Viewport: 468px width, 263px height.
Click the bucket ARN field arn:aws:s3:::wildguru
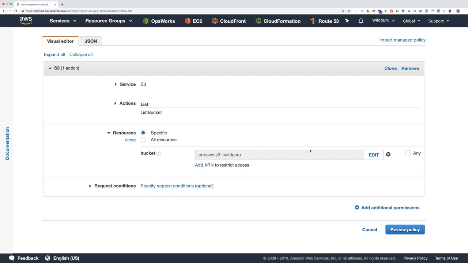click(x=279, y=155)
